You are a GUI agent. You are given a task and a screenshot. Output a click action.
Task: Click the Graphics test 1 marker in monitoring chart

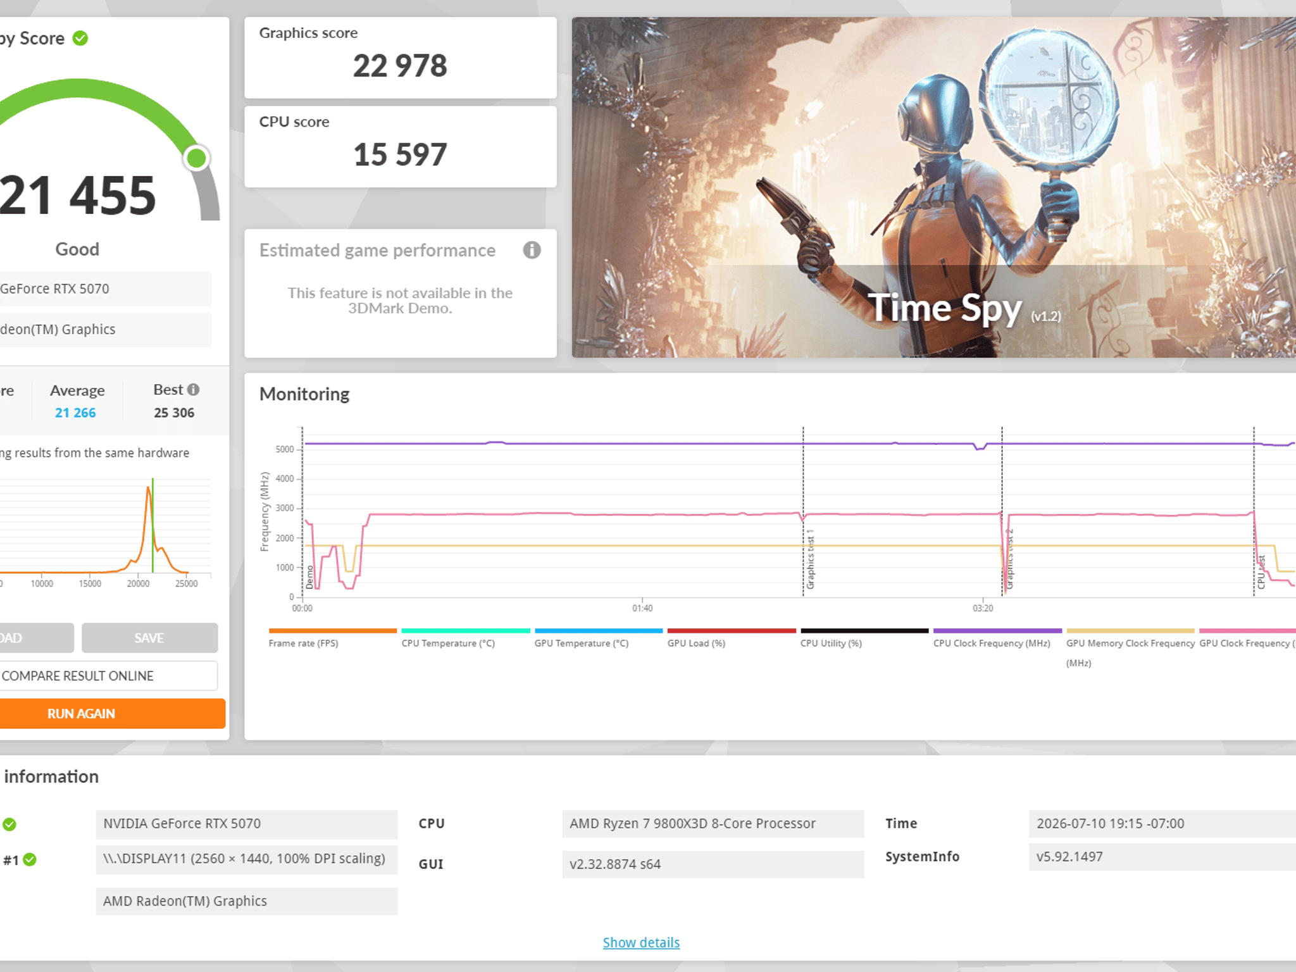pos(810,559)
